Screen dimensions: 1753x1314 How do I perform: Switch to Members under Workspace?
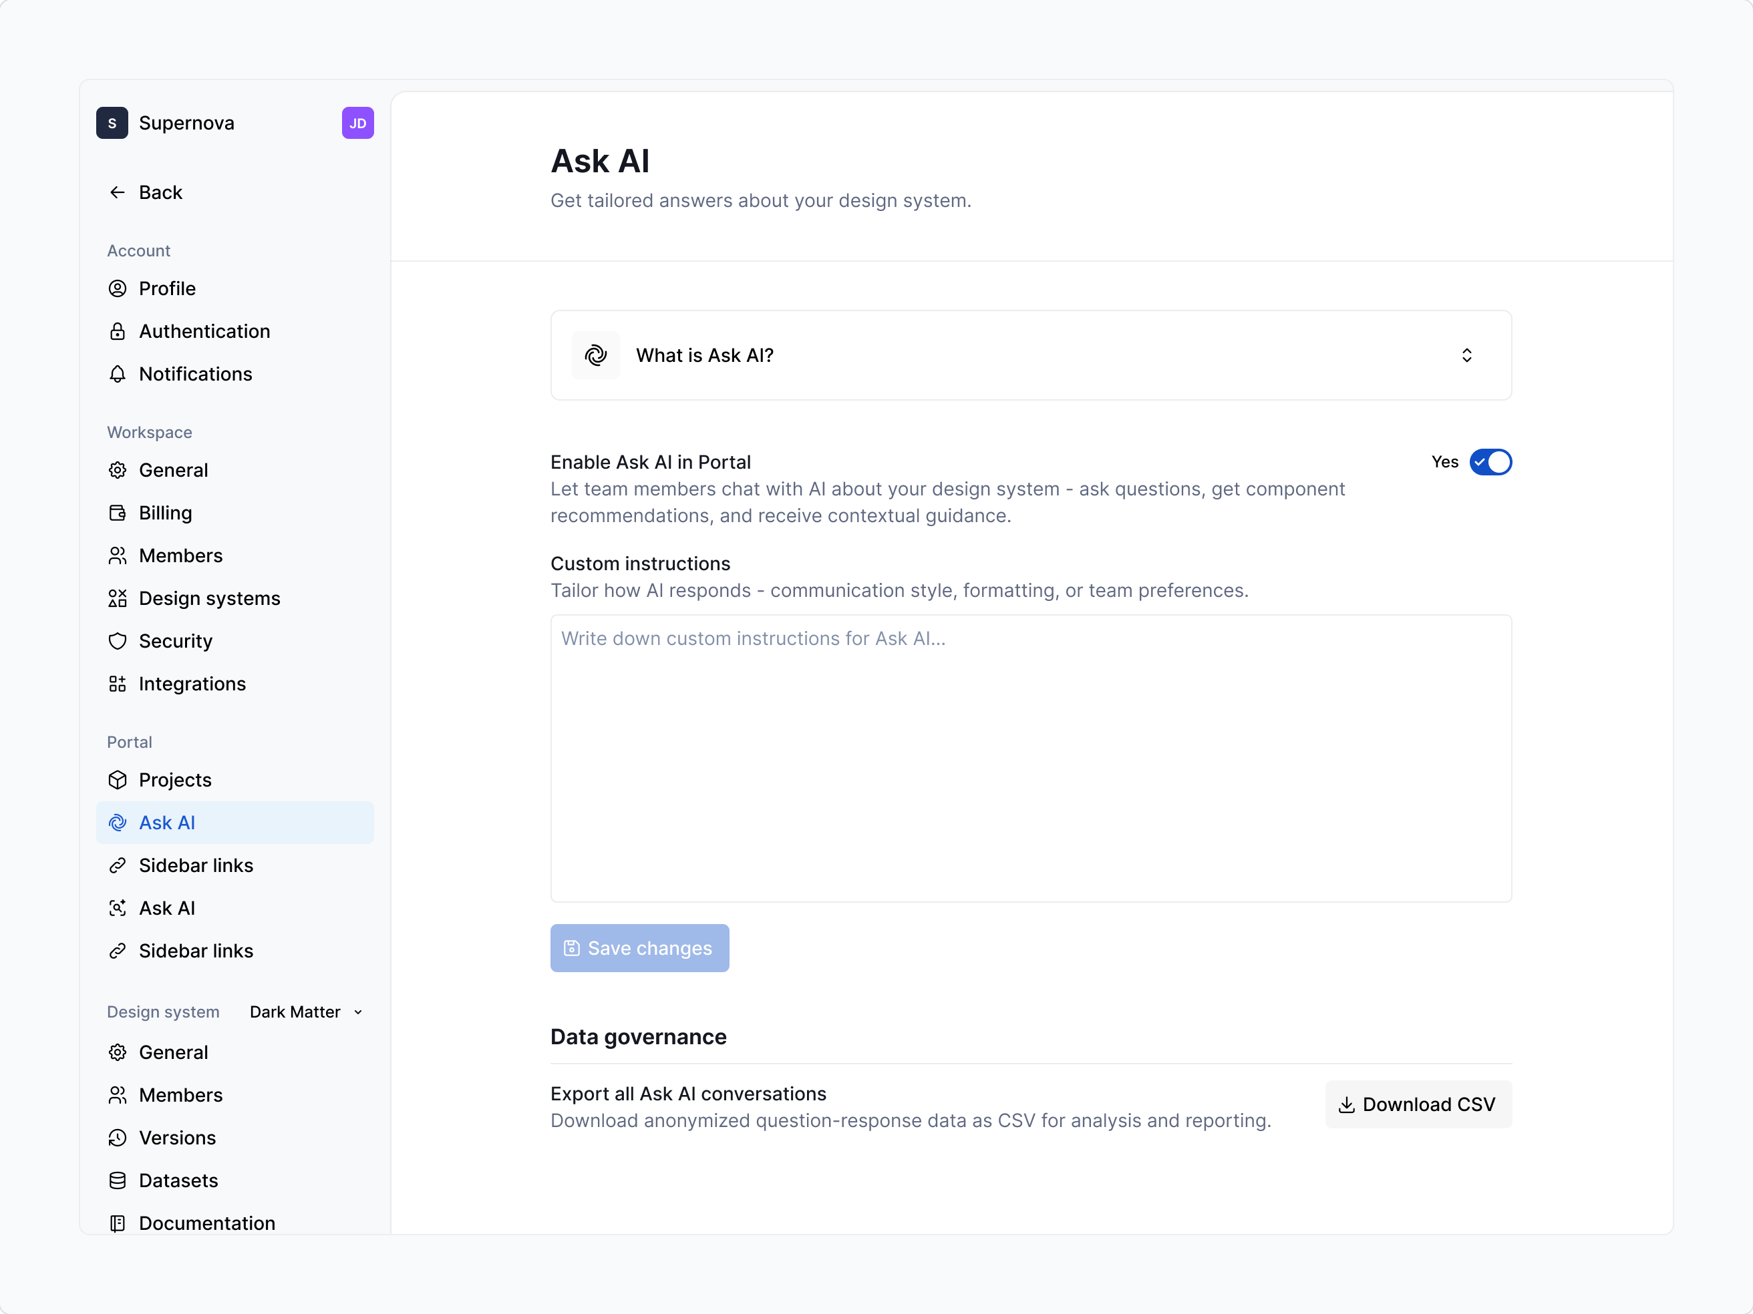coord(180,556)
